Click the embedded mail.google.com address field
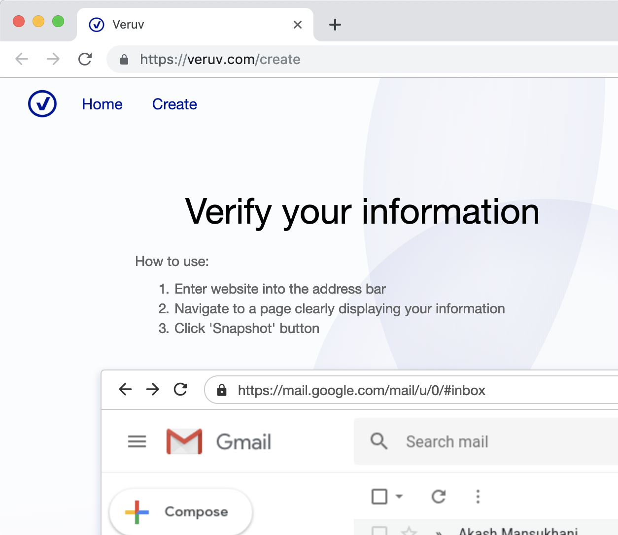Image resolution: width=618 pixels, height=535 pixels. point(411,390)
